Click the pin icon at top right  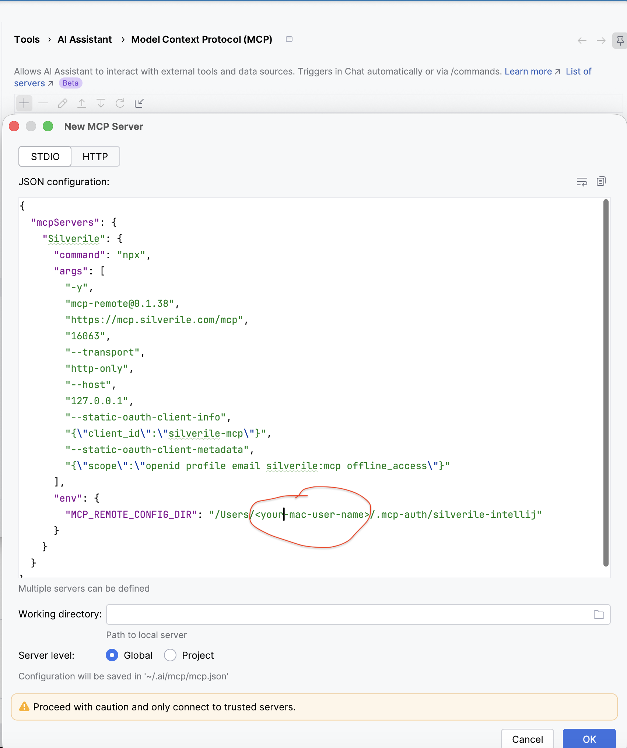pos(620,41)
